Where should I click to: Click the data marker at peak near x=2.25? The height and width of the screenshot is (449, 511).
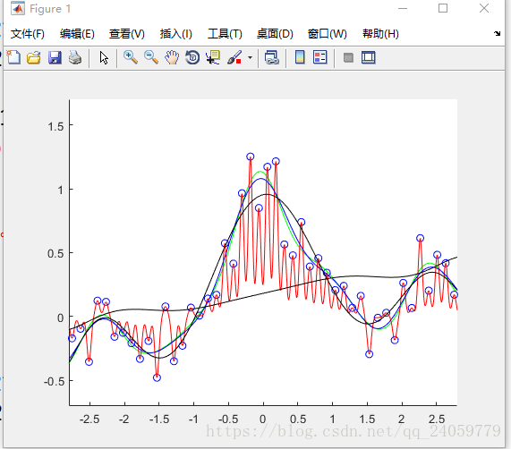pos(420,238)
